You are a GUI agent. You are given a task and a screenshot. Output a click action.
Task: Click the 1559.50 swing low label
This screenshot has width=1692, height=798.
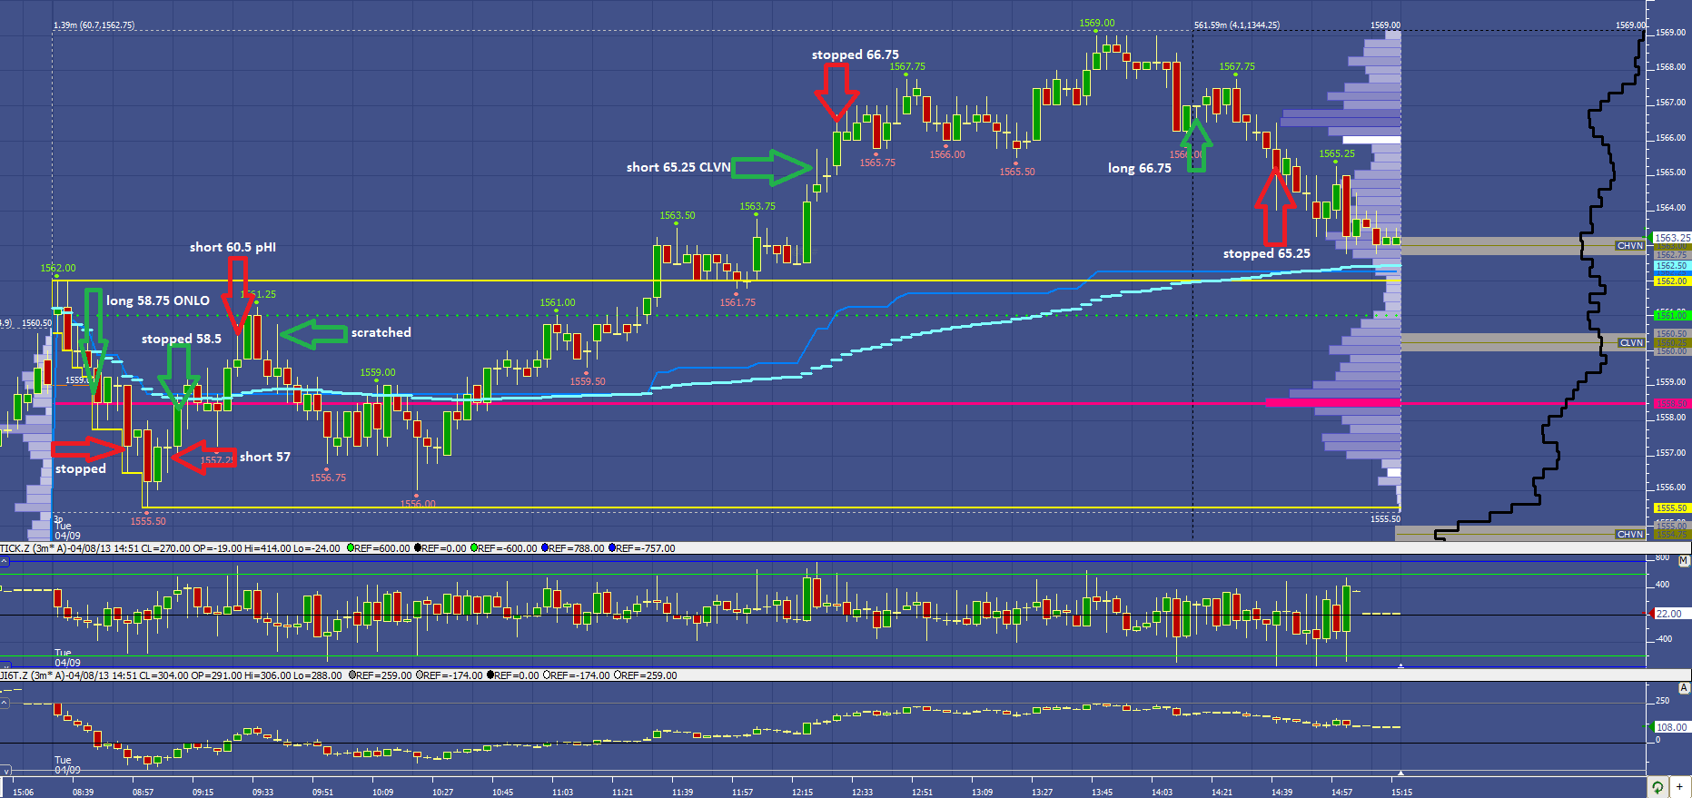(x=588, y=381)
